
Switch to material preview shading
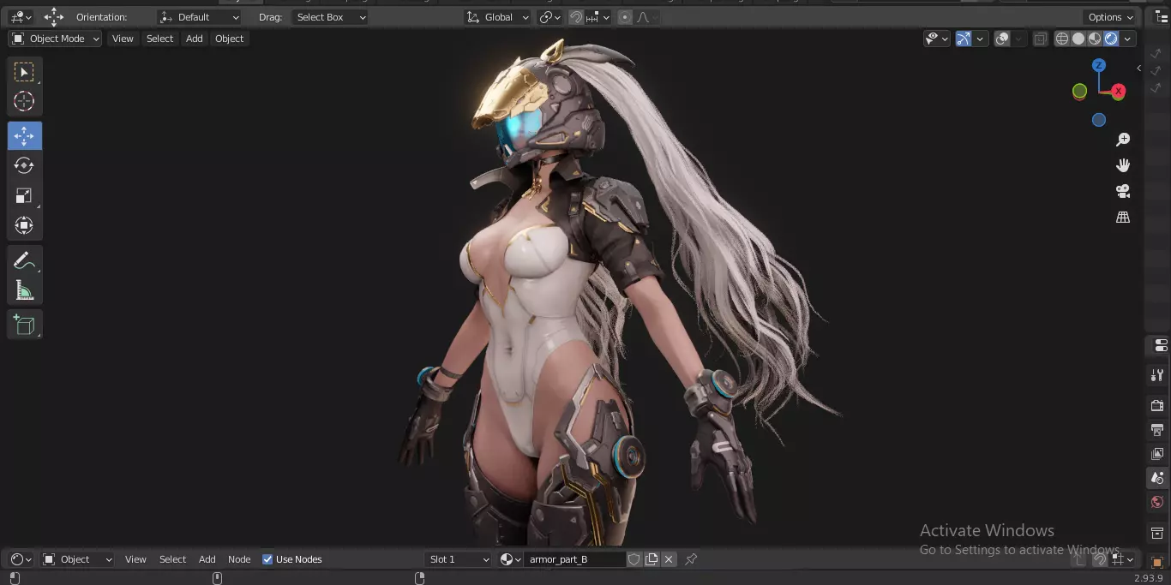(x=1095, y=39)
